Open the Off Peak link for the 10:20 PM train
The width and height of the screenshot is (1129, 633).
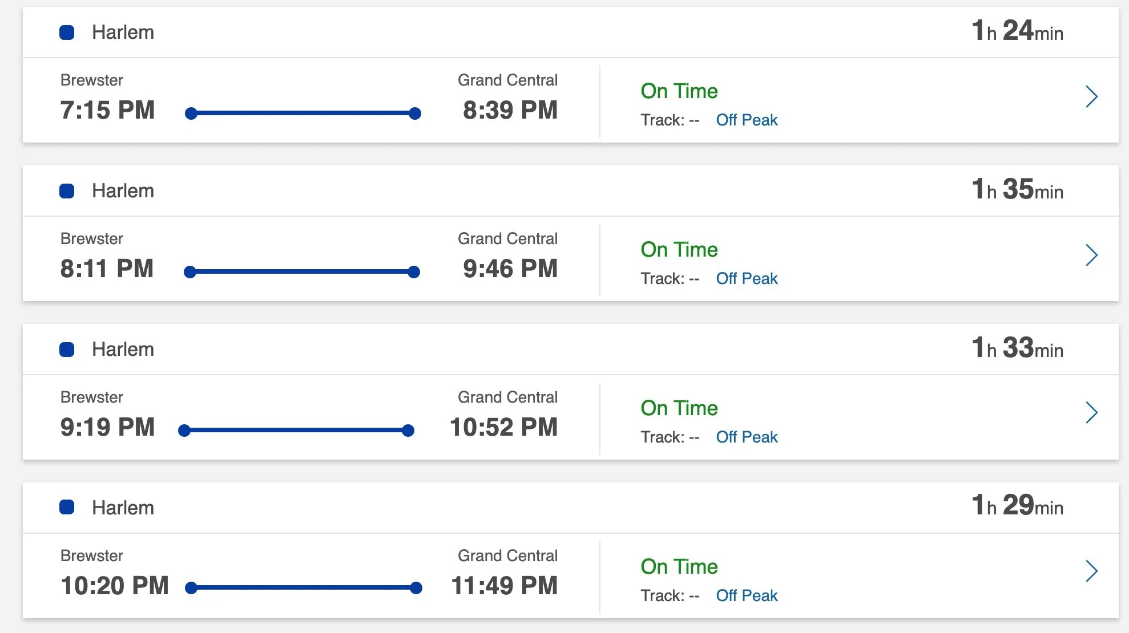tap(747, 595)
